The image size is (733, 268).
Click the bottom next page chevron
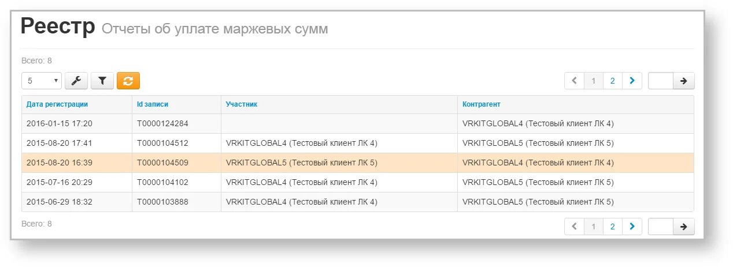click(x=632, y=227)
